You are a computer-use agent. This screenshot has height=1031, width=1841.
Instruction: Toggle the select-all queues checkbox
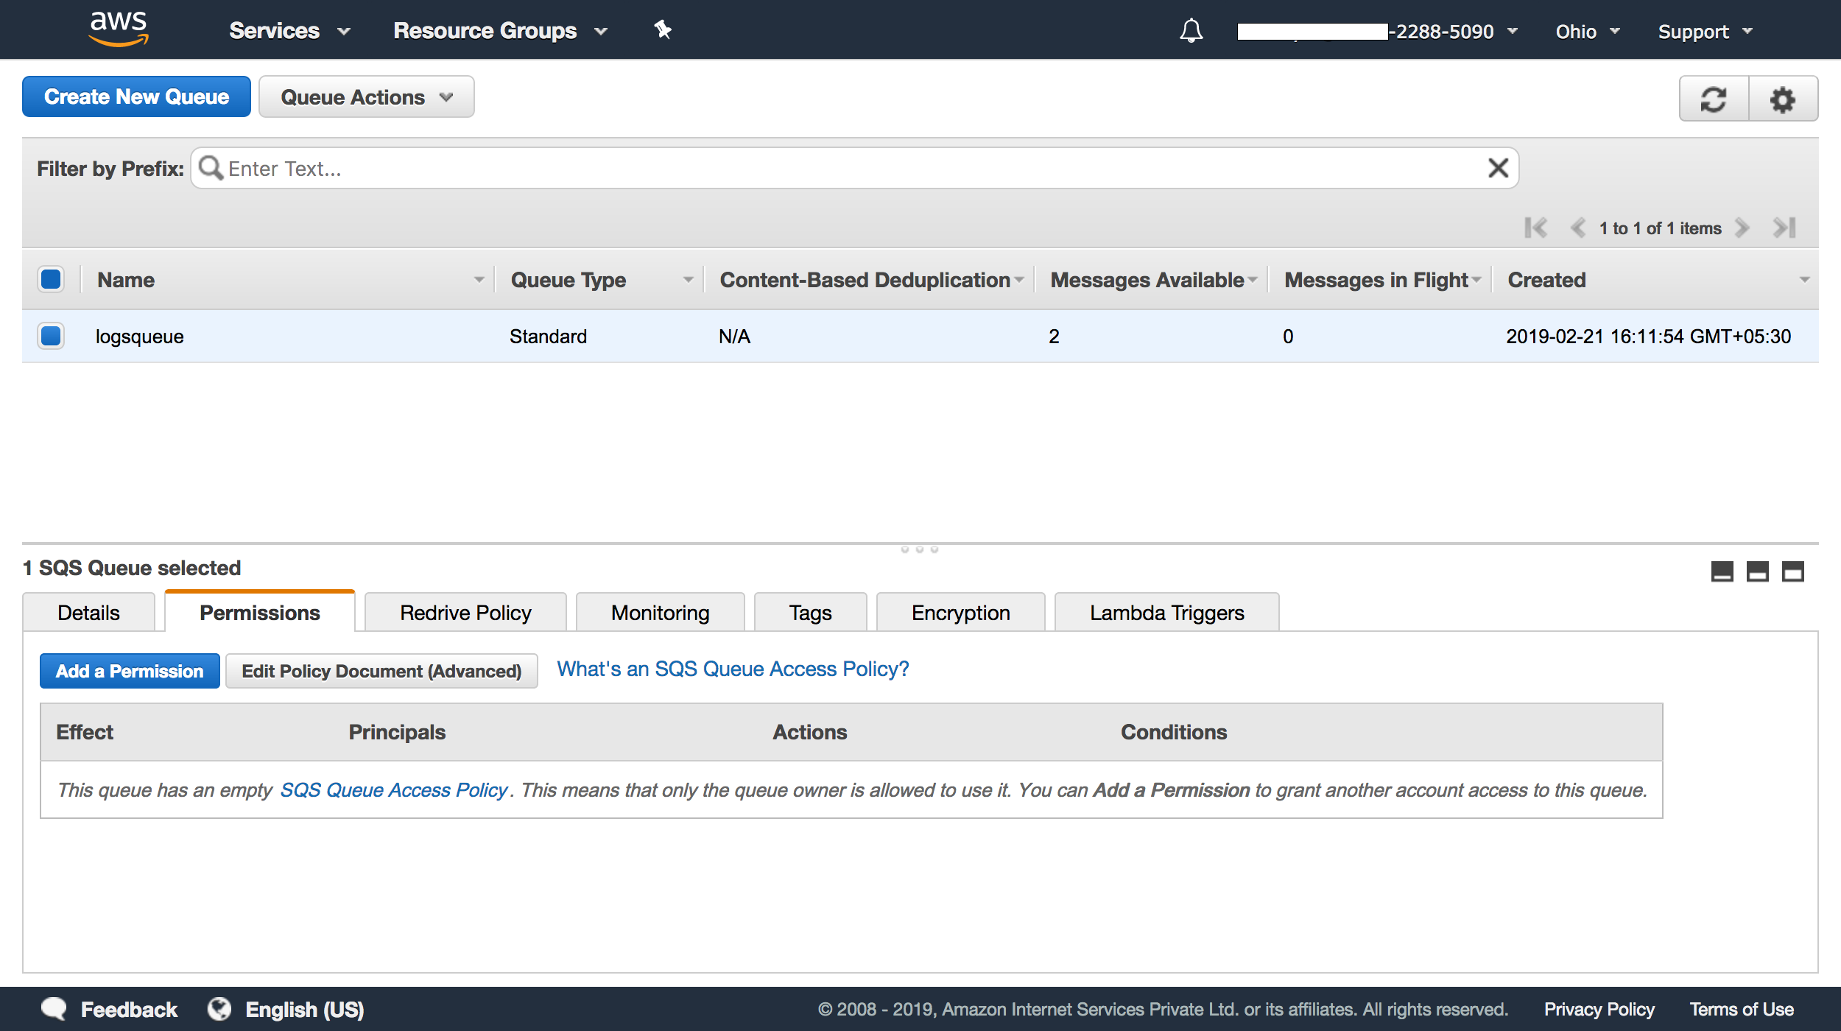51,278
